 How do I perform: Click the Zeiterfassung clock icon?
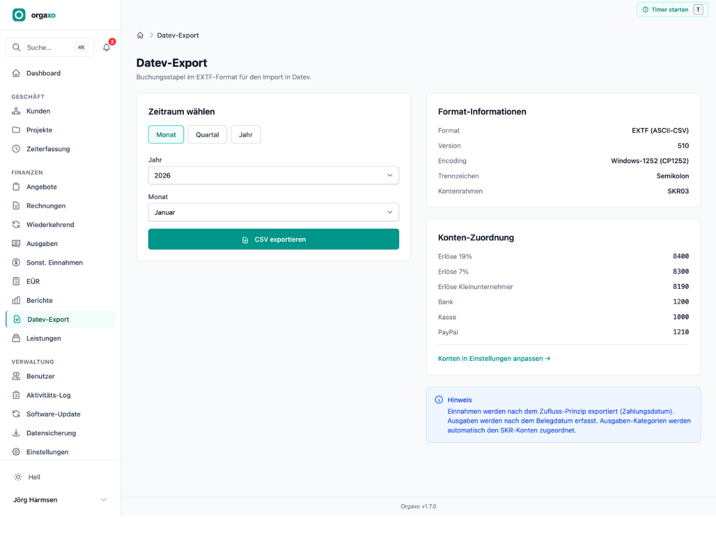[x=16, y=149]
